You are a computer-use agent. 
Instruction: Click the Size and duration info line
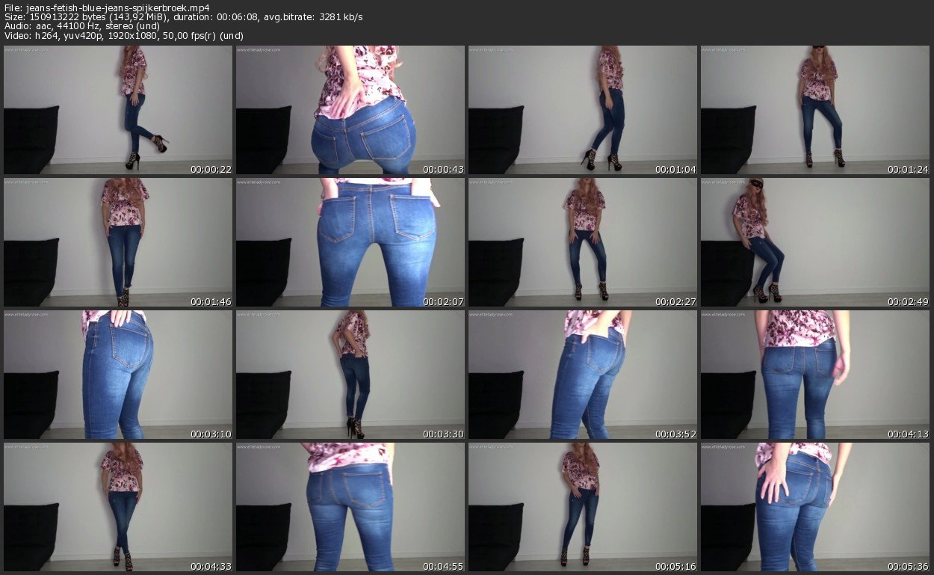point(183,17)
